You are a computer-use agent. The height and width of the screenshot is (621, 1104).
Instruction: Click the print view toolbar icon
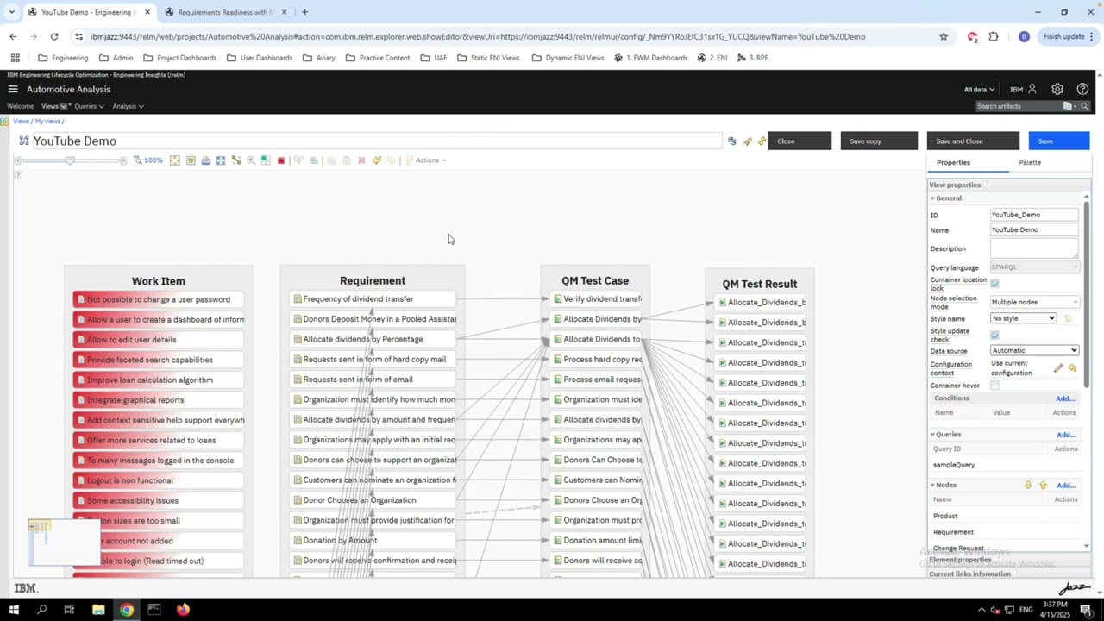[205, 160]
